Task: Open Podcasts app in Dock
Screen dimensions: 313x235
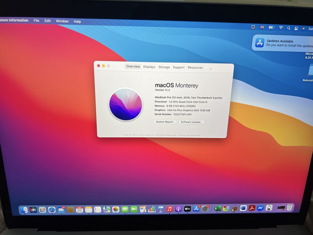Action: point(178,209)
